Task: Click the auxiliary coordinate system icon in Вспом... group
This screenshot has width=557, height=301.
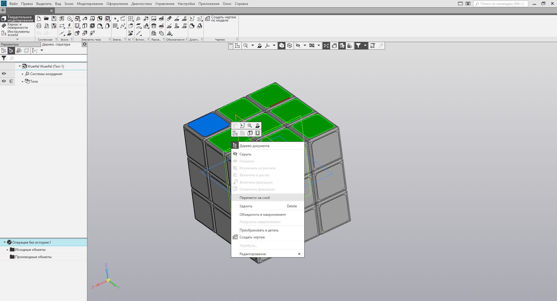Action: tap(138, 19)
